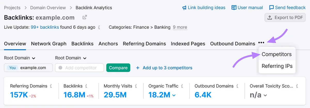Switch to the Indexed Pages tab
Viewport: 310px width, 108px height.
pos(188,44)
